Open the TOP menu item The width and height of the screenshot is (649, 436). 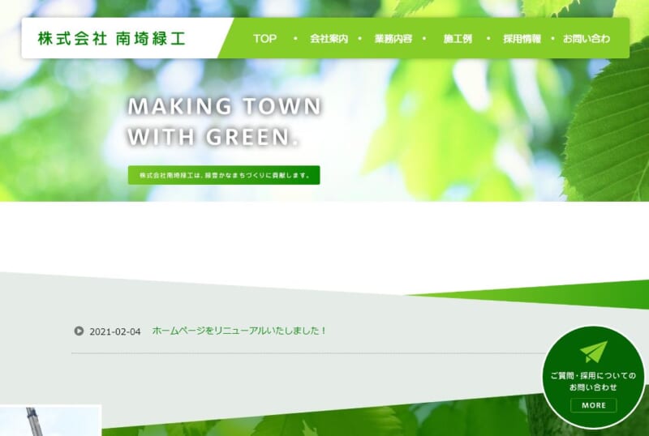click(x=265, y=38)
